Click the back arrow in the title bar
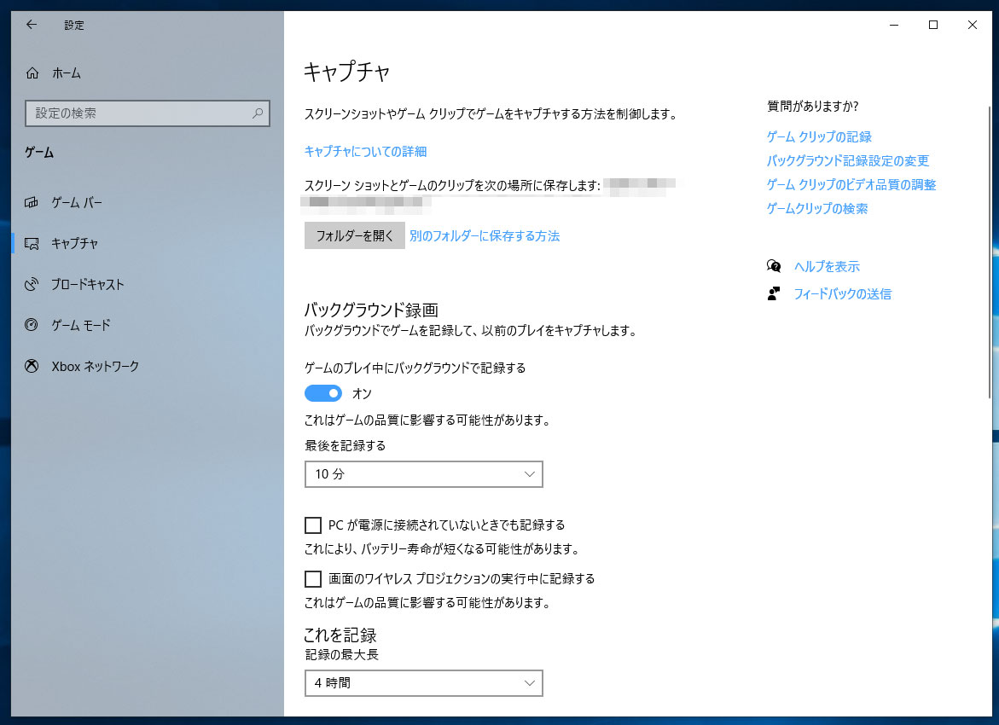999x725 pixels. click(x=31, y=25)
